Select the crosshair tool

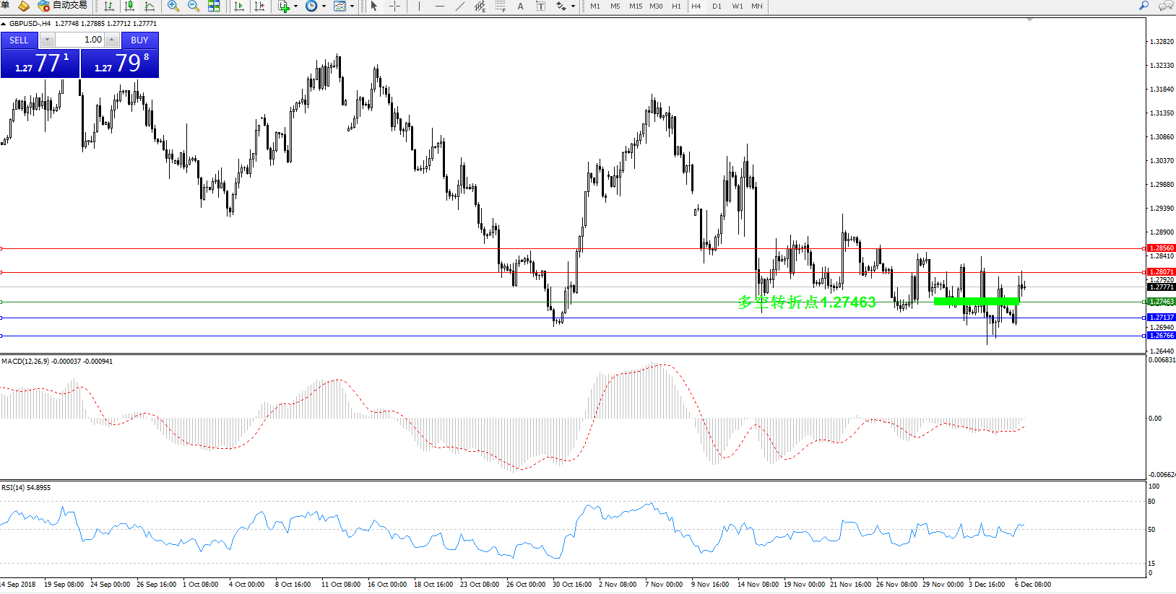tap(394, 6)
